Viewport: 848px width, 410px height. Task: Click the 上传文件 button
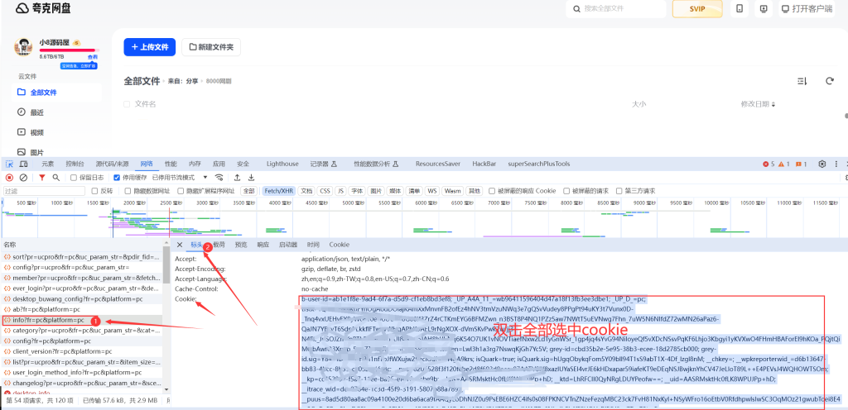coord(149,47)
